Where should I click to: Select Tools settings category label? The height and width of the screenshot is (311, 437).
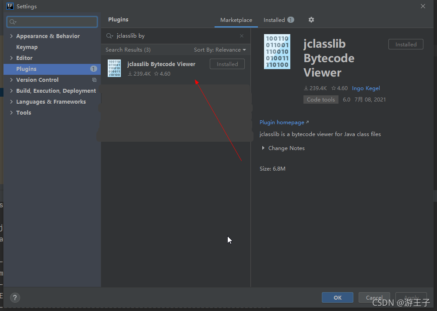24,113
